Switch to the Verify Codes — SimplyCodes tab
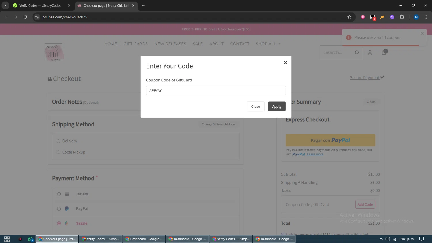This screenshot has height=243, width=432. (40, 5)
